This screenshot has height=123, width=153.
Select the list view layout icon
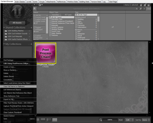pos(38,120)
